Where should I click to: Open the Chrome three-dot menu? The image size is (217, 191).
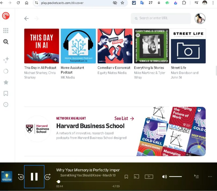pos(213,3)
